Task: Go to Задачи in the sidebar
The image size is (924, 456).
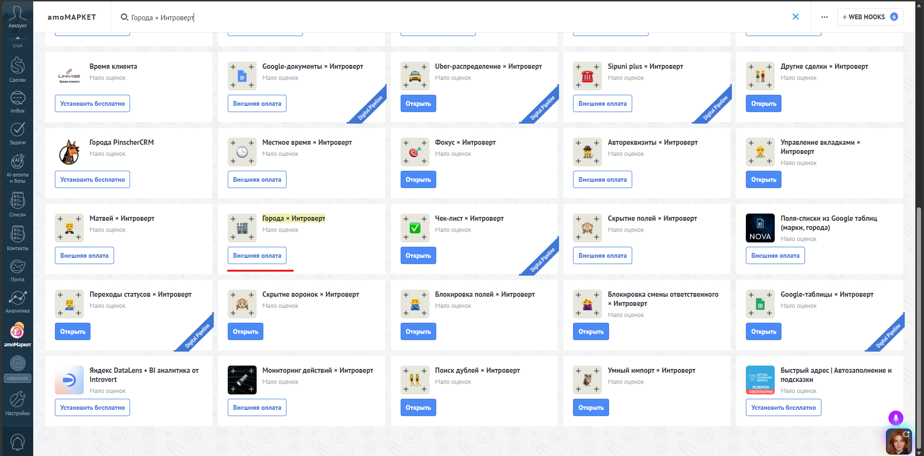Action: (x=17, y=133)
